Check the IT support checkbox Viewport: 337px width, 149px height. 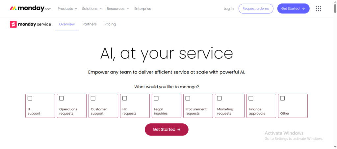(30, 98)
